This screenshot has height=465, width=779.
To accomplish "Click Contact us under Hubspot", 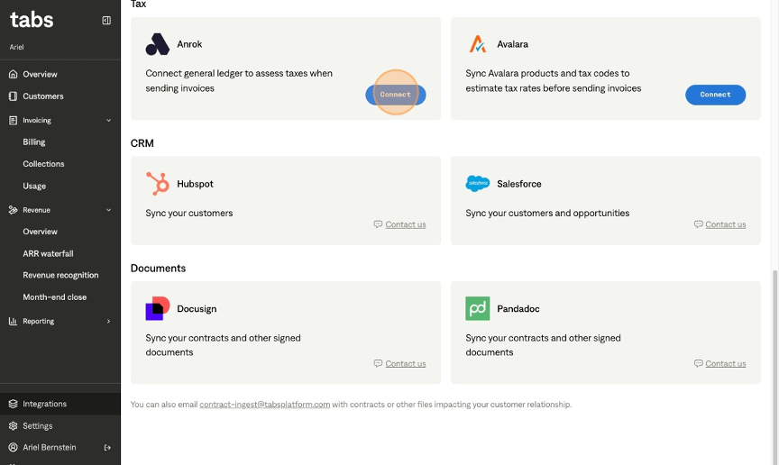I will point(405,224).
